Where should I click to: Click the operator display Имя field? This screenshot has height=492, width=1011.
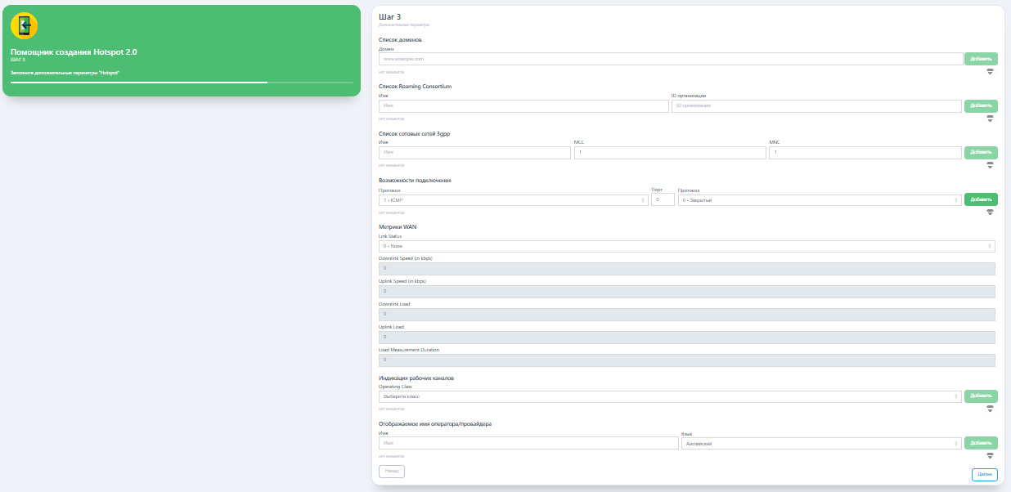(528, 443)
